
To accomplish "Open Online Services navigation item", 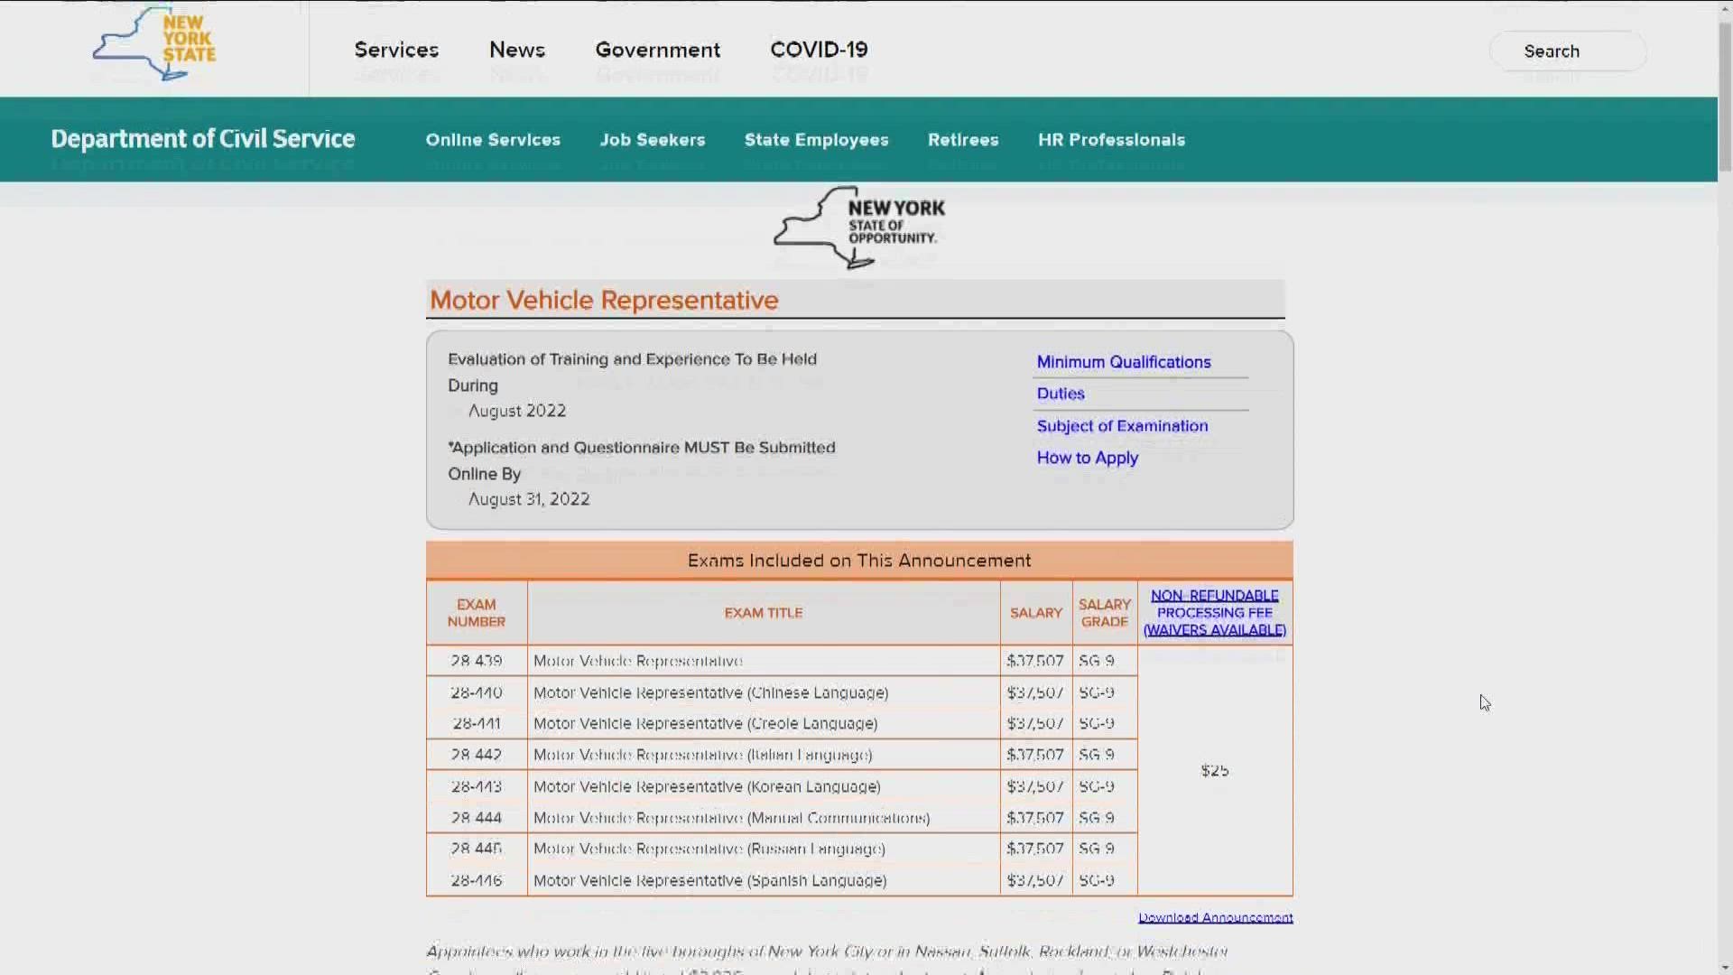I will (x=493, y=140).
